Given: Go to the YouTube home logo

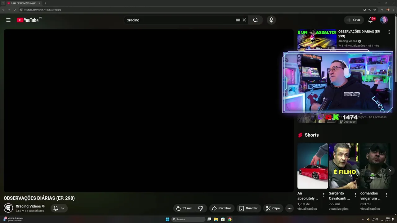Looking at the screenshot, I should pyautogui.click(x=27, y=20).
